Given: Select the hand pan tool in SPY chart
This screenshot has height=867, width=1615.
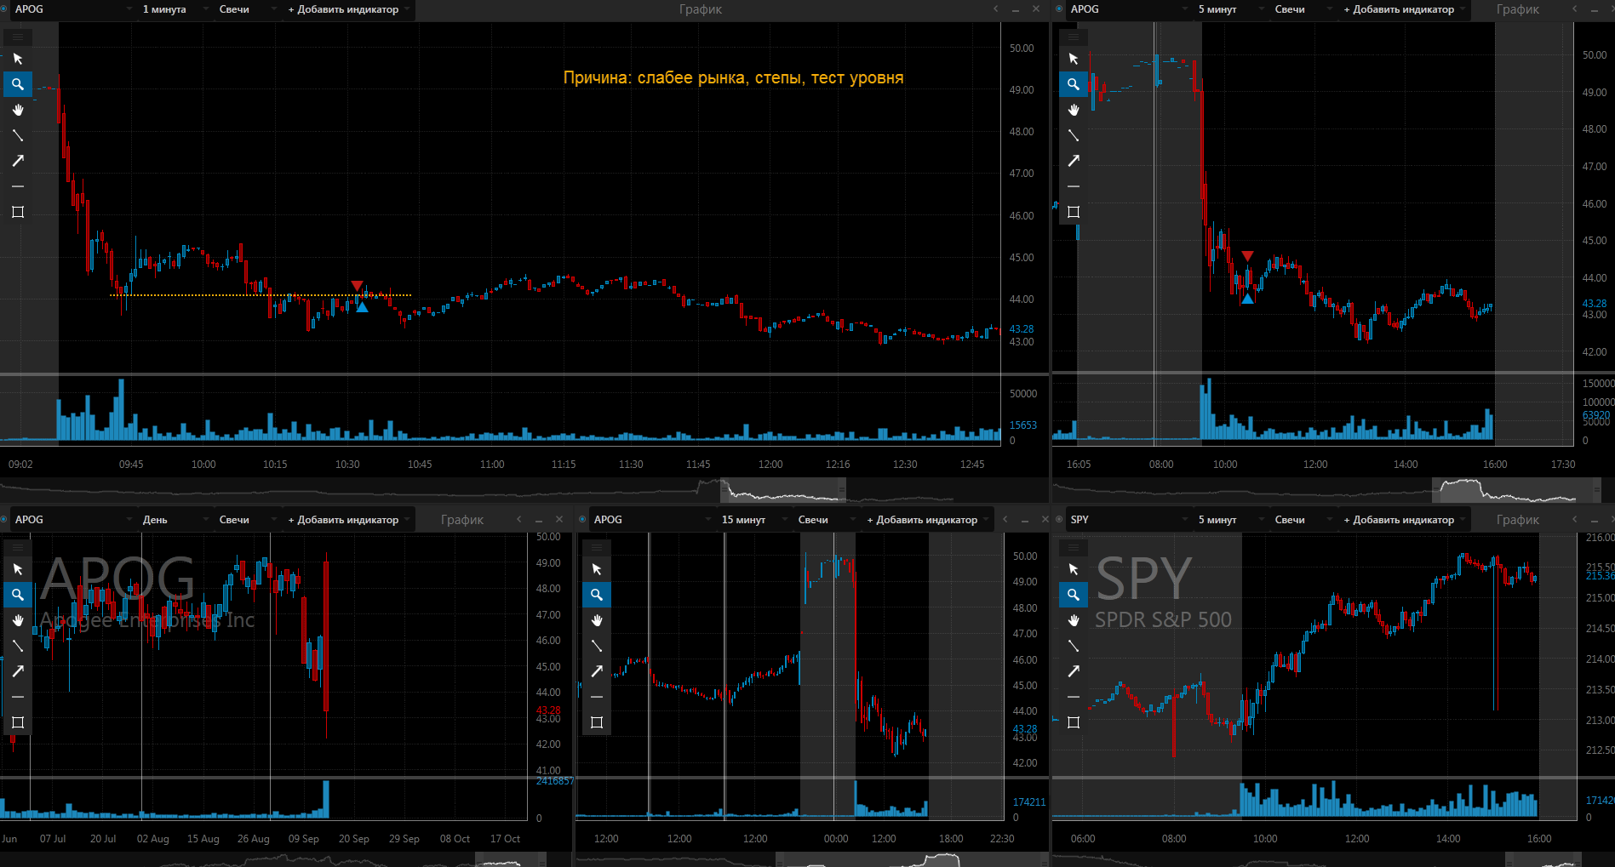Looking at the screenshot, I should 1073,620.
